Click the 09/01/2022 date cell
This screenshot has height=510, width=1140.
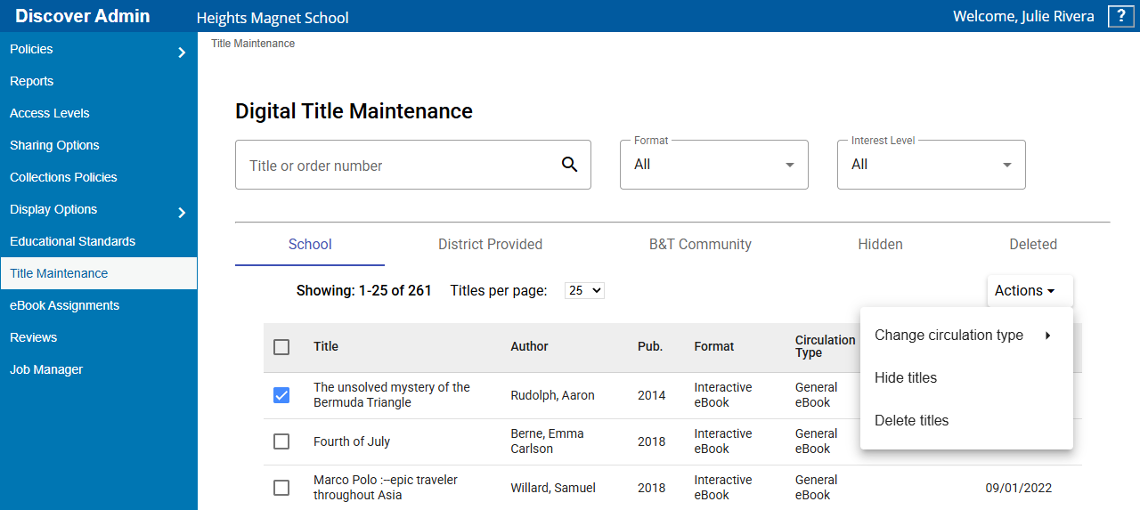[x=1019, y=488]
